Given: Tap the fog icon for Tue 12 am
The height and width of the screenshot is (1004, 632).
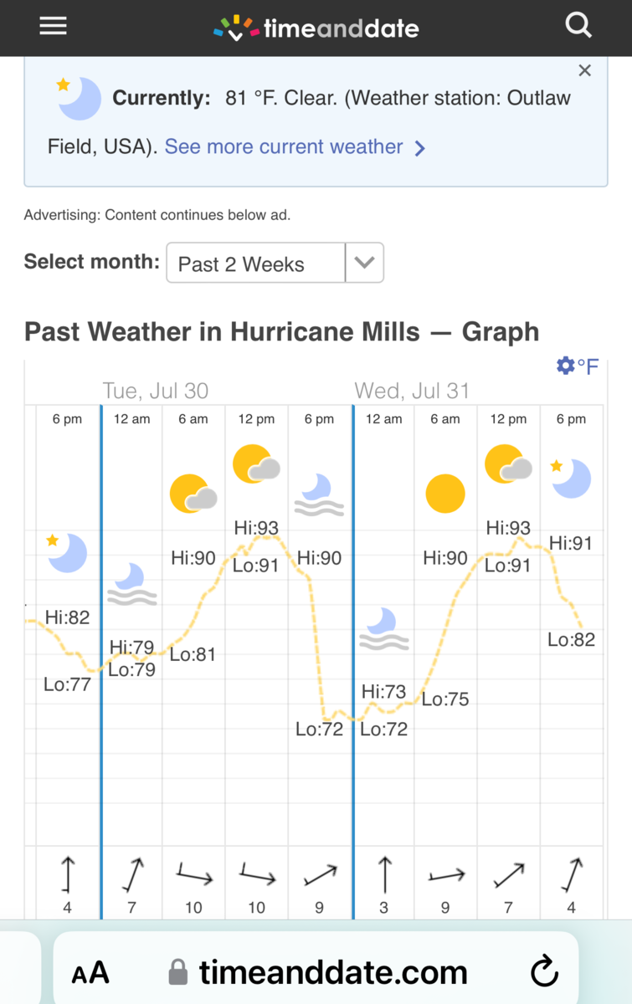Looking at the screenshot, I should (131, 583).
